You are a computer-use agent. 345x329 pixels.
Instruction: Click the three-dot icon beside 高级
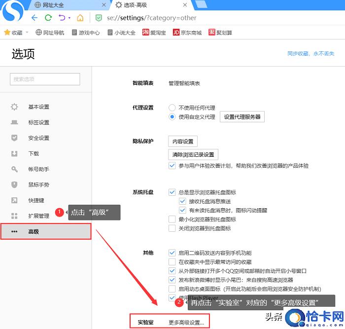click(14, 231)
